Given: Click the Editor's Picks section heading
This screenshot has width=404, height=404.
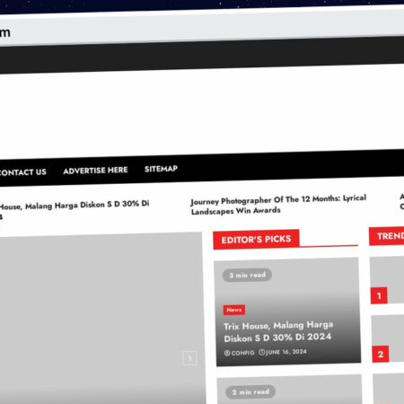Looking at the screenshot, I should coord(256,239).
